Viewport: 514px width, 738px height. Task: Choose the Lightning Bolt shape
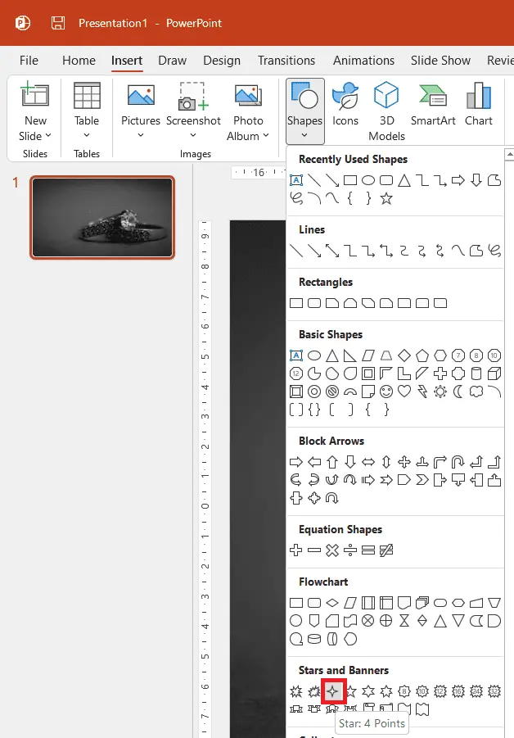click(x=422, y=392)
